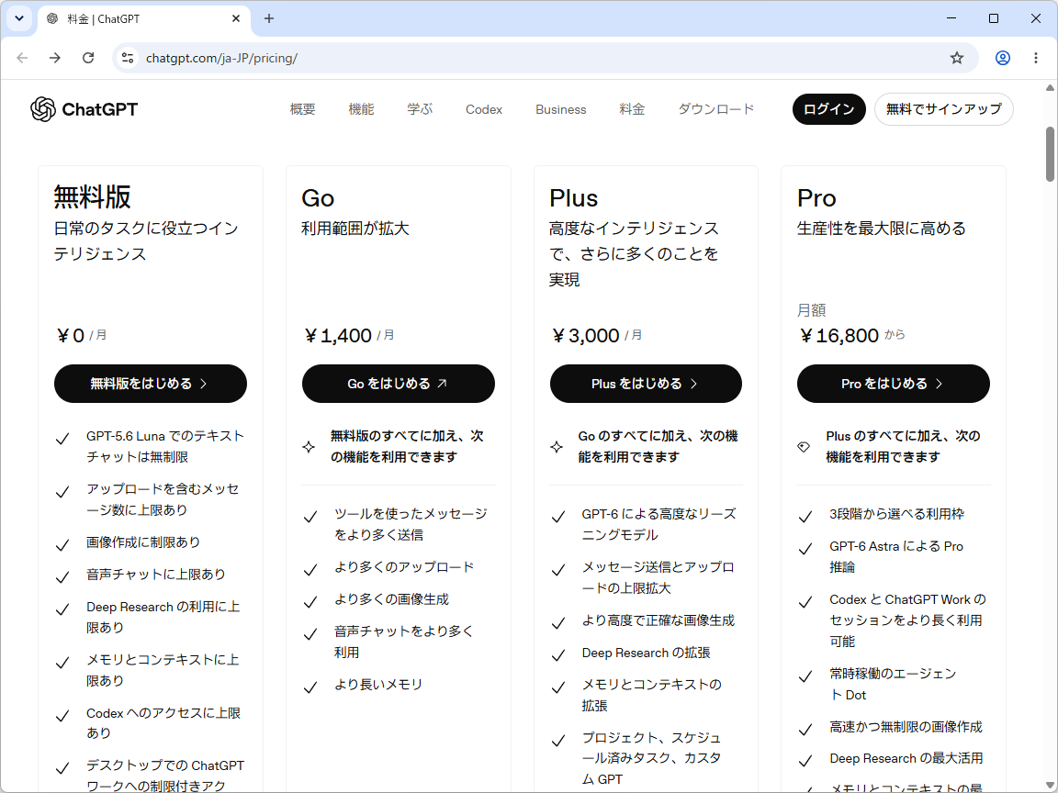Click checkmark beside GPT-5.6 Luna feature
This screenshot has width=1058, height=793.
(62, 439)
